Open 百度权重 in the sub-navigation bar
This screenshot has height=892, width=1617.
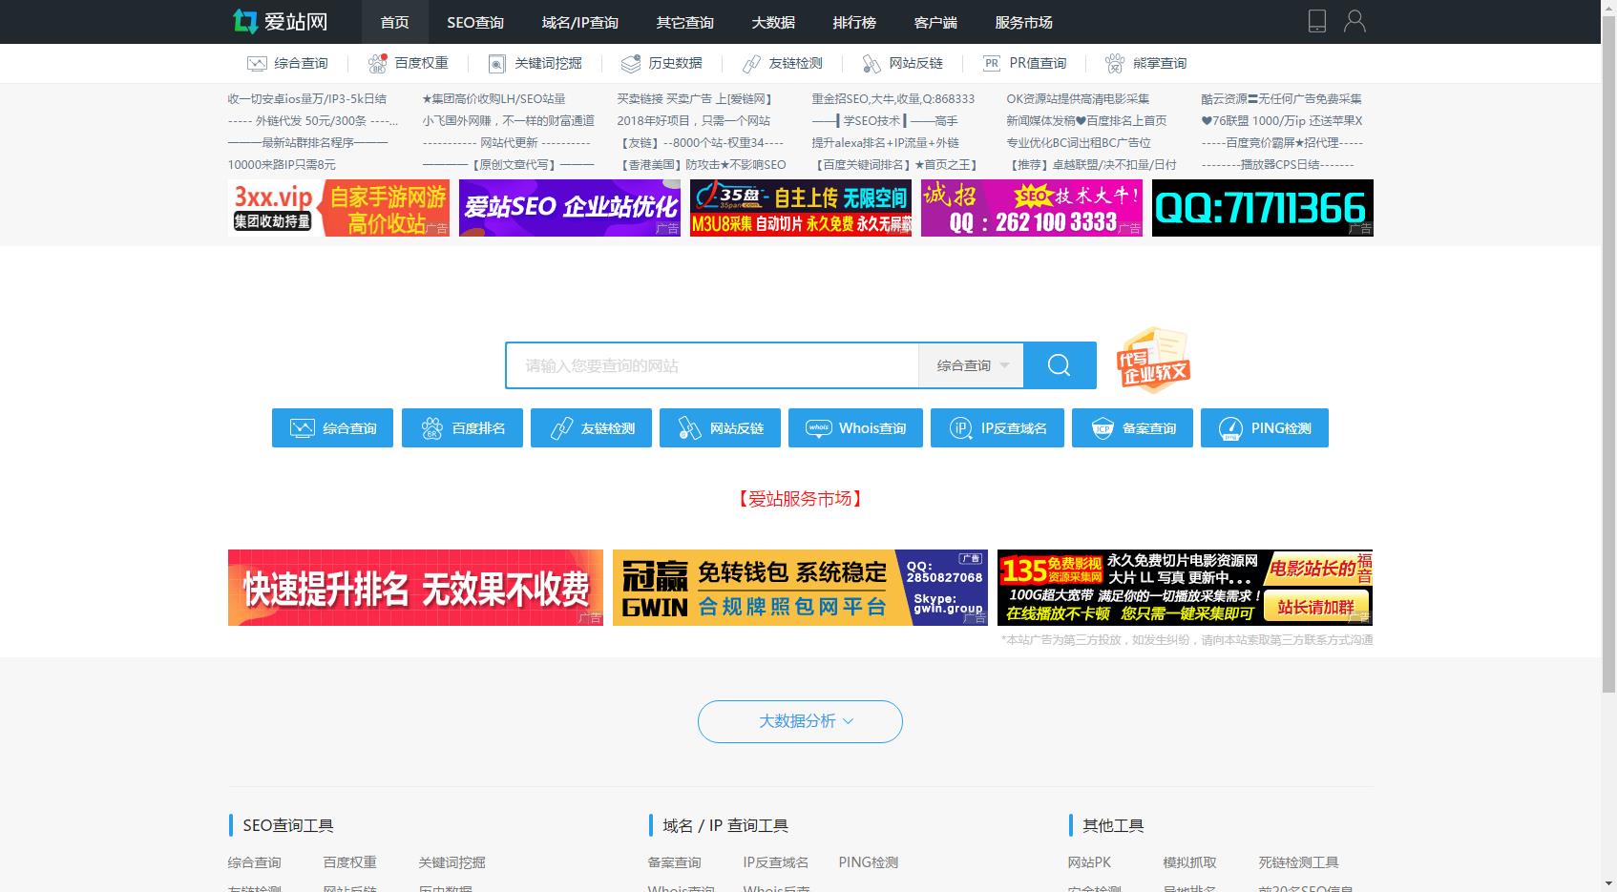[409, 63]
